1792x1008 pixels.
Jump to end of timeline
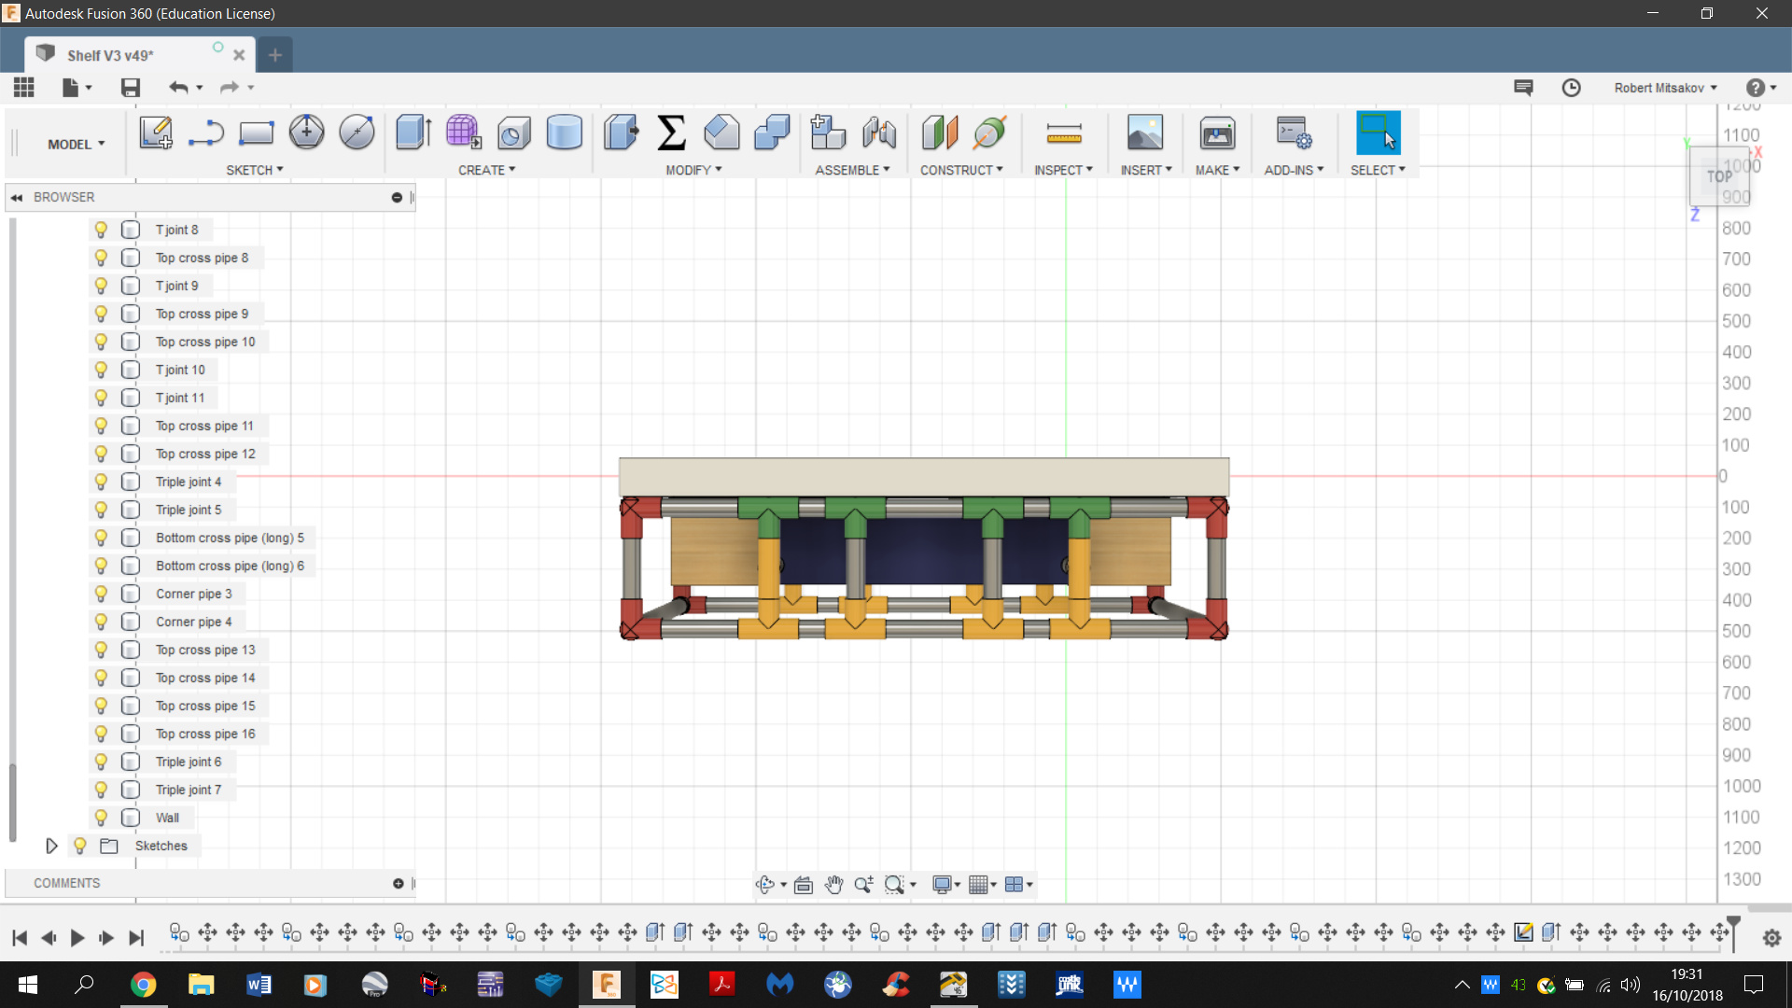pos(136,938)
